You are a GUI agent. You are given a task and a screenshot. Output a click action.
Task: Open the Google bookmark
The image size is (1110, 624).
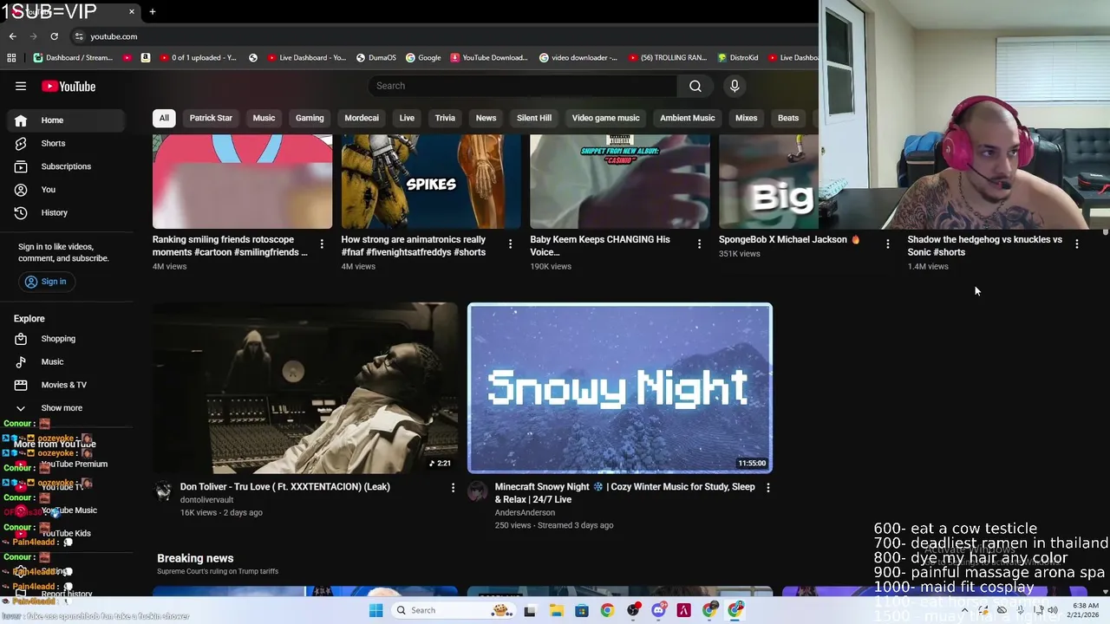(423, 58)
